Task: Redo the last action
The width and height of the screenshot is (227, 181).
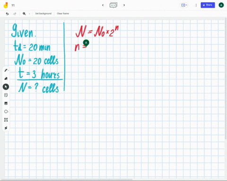Action: [15, 14]
